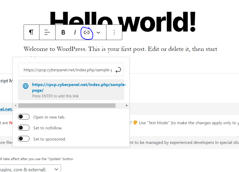Open the plugins, core & external dropdown

pyautogui.click(x=30, y=169)
